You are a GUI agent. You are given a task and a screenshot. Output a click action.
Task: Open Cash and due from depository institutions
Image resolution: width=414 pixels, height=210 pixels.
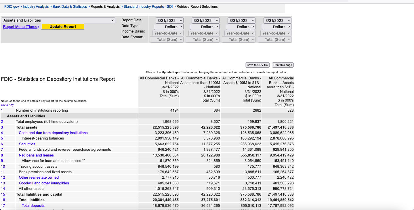53,133
